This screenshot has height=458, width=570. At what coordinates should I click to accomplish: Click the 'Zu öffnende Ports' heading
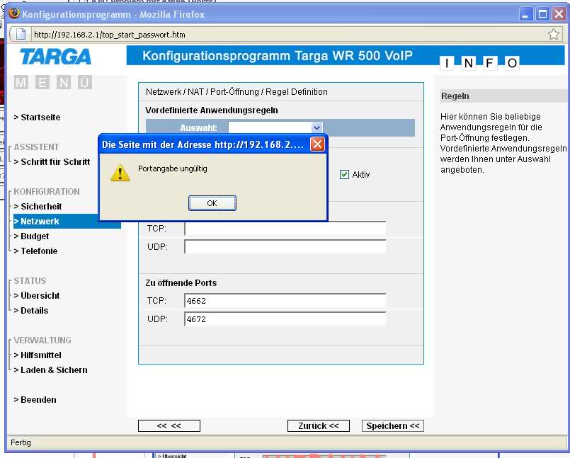pyautogui.click(x=181, y=282)
